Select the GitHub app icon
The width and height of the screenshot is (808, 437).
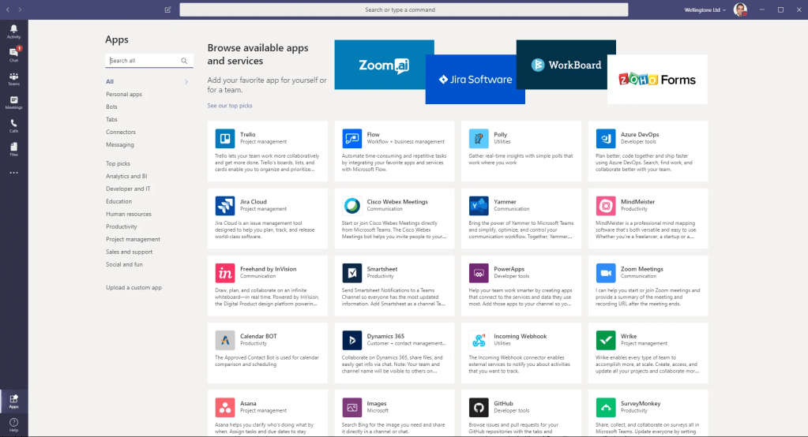tap(478, 407)
